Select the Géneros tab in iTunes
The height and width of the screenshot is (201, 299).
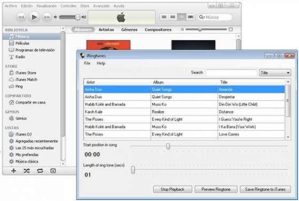pyautogui.click(x=129, y=29)
